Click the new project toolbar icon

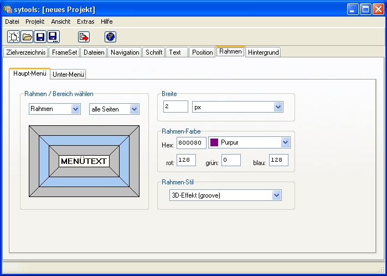coord(13,37)
